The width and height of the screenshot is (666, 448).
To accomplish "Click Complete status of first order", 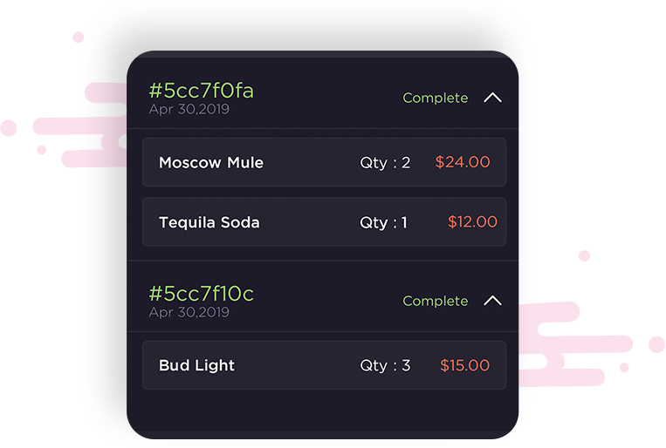I will coord(435,98).
